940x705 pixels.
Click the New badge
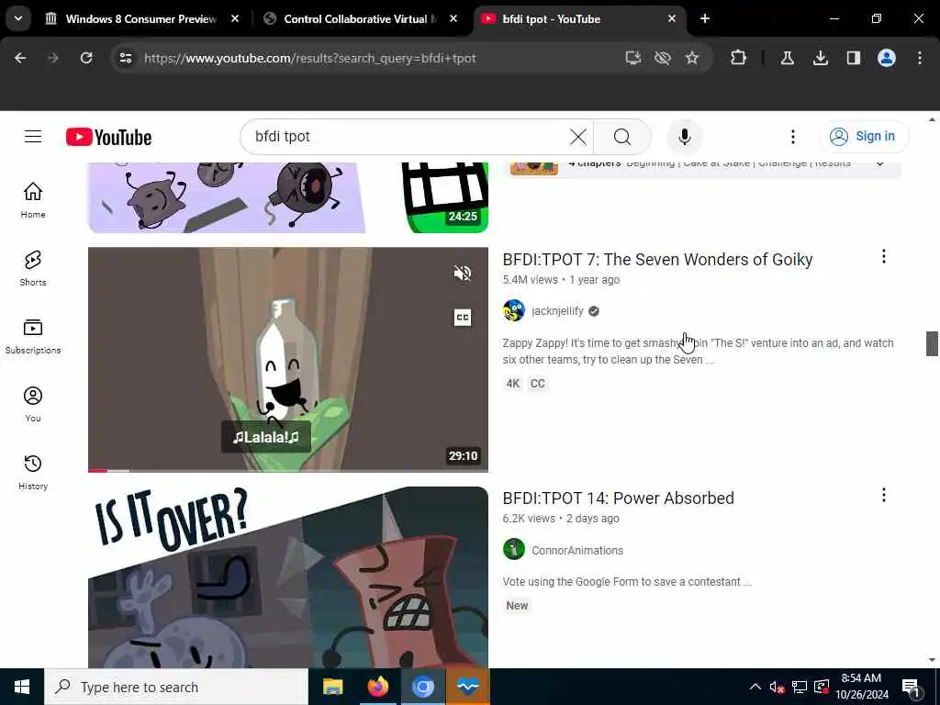coord(517,606)
